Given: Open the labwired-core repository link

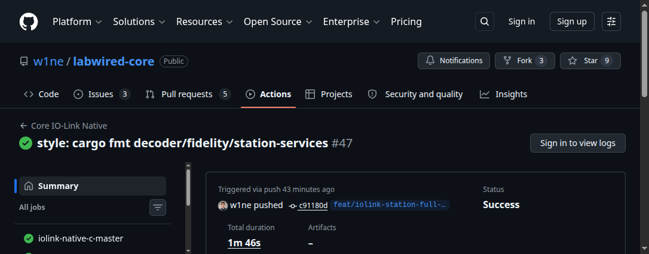Looking at the screenshot, I should 114,61.
